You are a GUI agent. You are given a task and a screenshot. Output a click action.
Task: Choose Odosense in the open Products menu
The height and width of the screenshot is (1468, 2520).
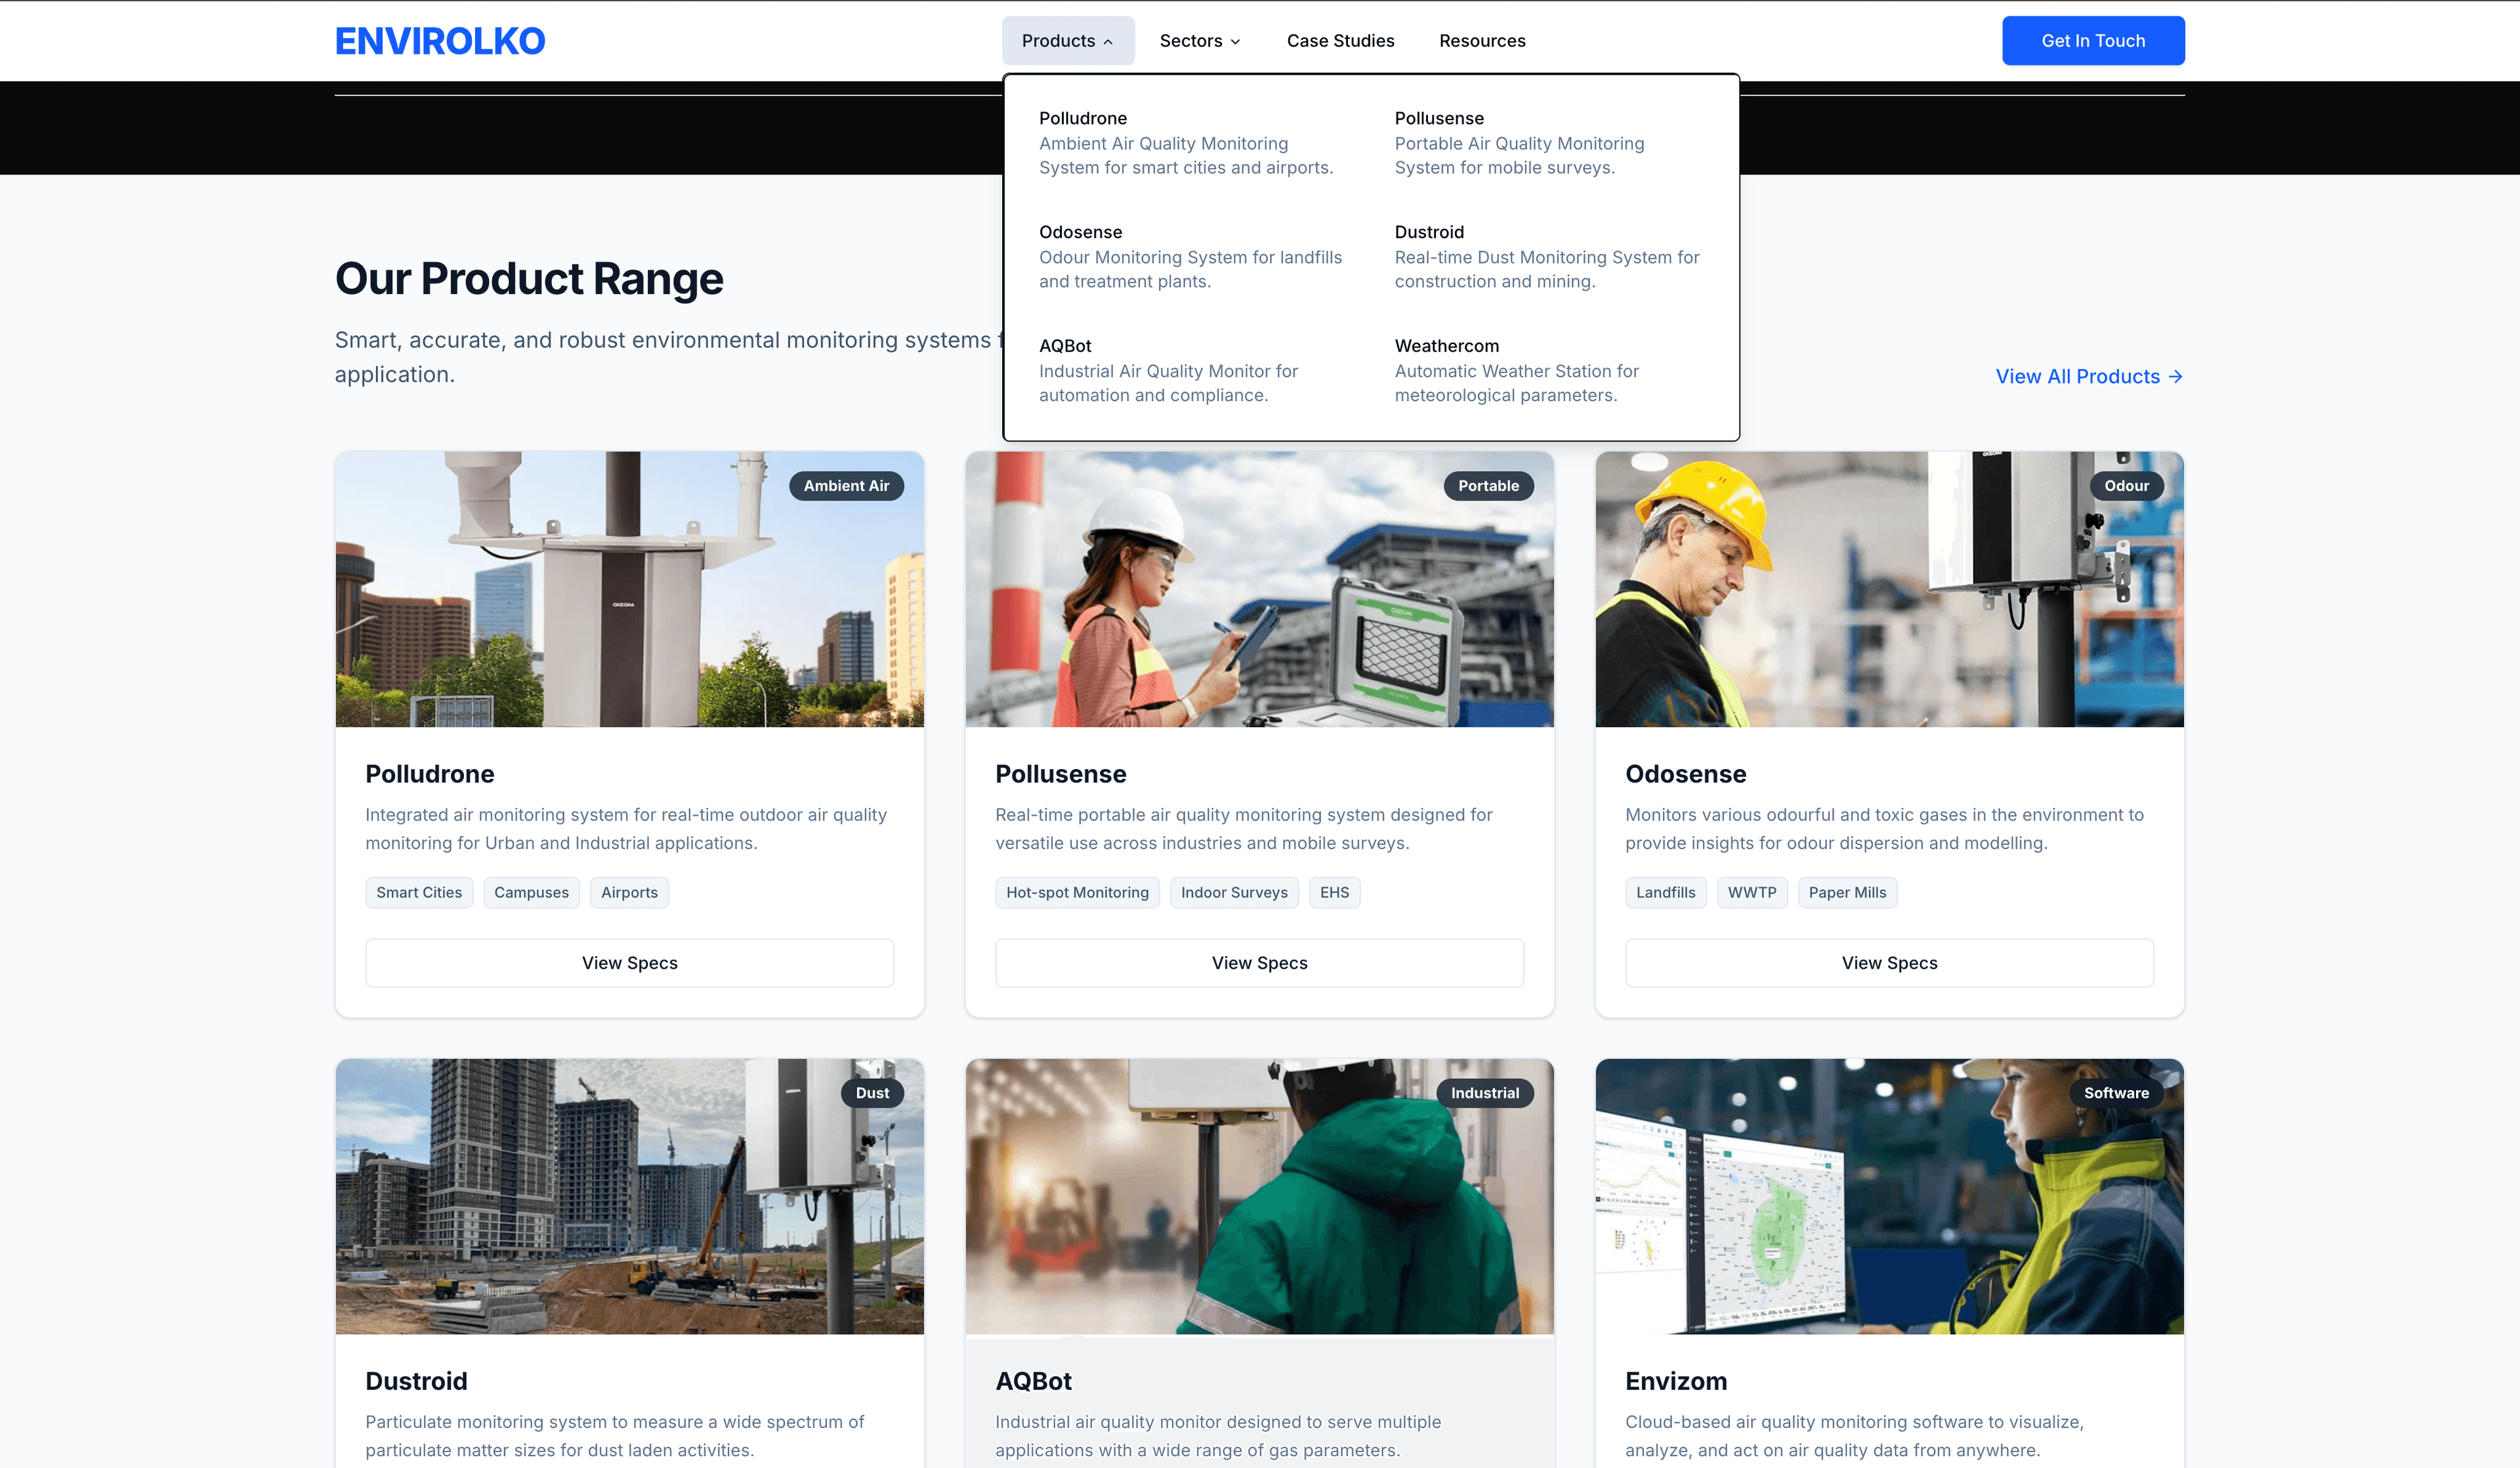pyautogui.click(x=1080, y=231)
